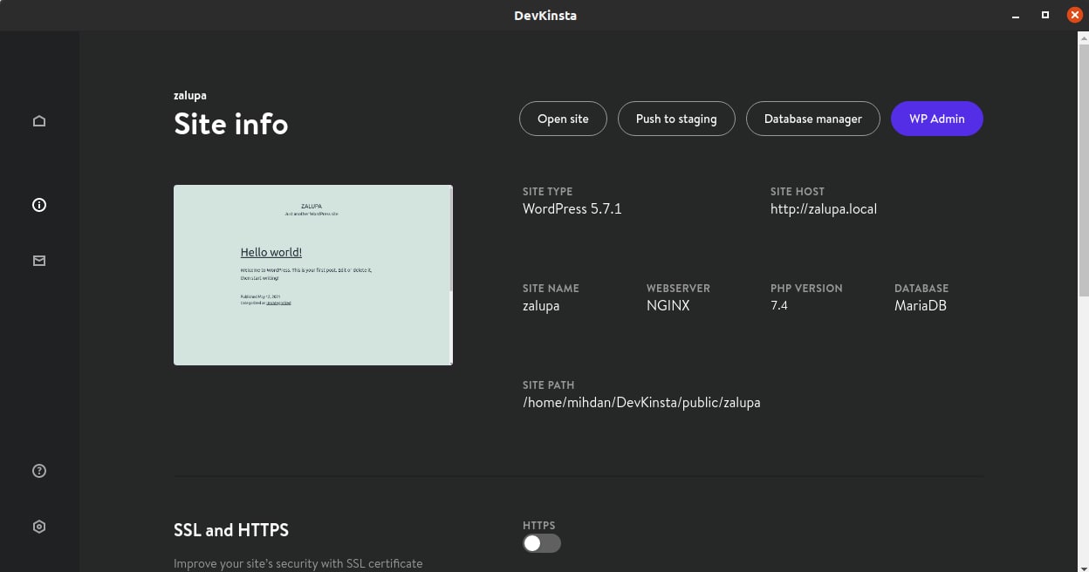
Task: Click the MariaDB database value
Action: point(921,306)
